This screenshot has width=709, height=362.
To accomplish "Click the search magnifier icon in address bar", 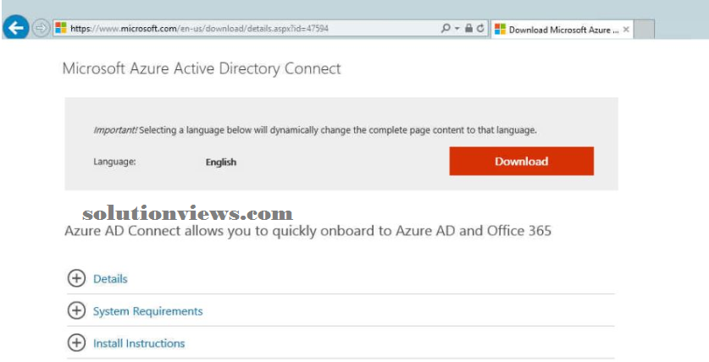I will point(446,29).
